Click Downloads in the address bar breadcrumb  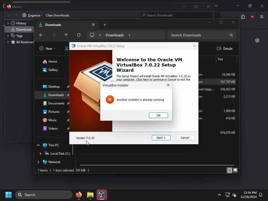pyautogui.click(x=115, y=35)
